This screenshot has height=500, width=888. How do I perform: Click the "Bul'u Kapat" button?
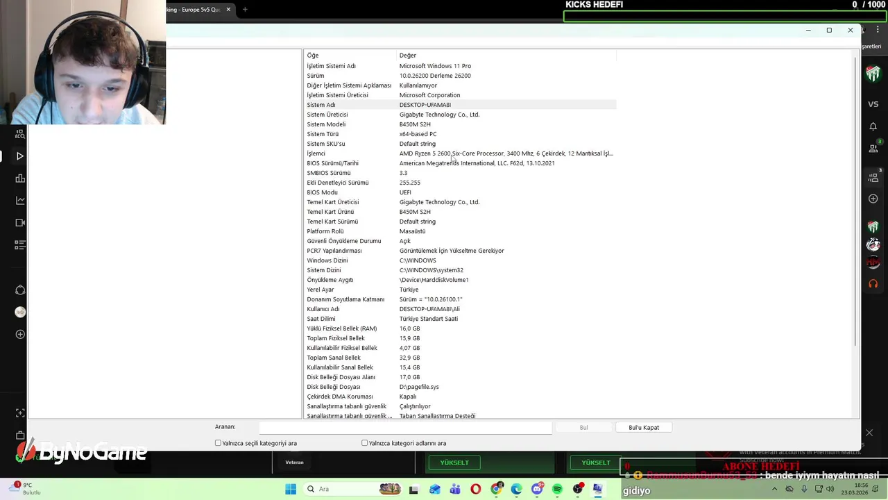tap(644, 428)
